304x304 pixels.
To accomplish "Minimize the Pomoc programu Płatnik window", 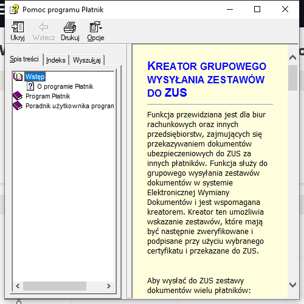I will (x=230, y=9).
